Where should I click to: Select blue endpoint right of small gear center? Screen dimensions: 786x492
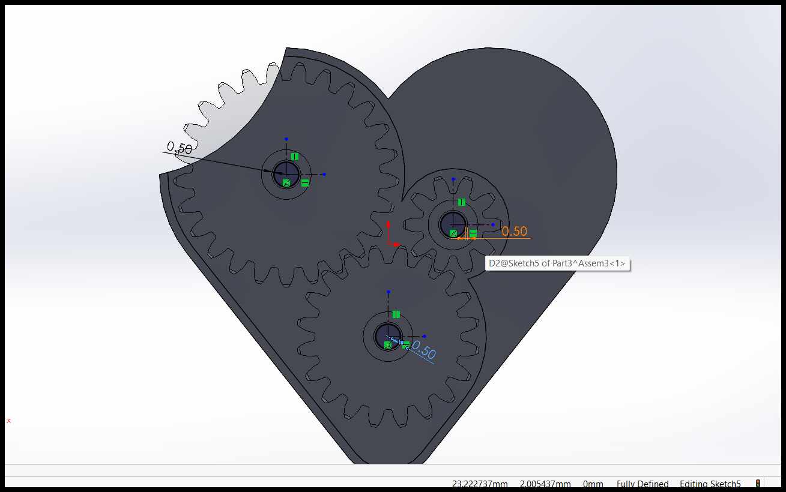(492, 225)
